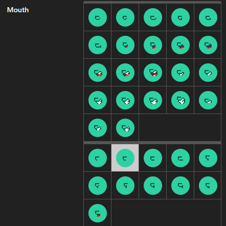Pick fifth open mouth in second row
226x226 pixels.
pyautogui.click(x=208, y=45)
